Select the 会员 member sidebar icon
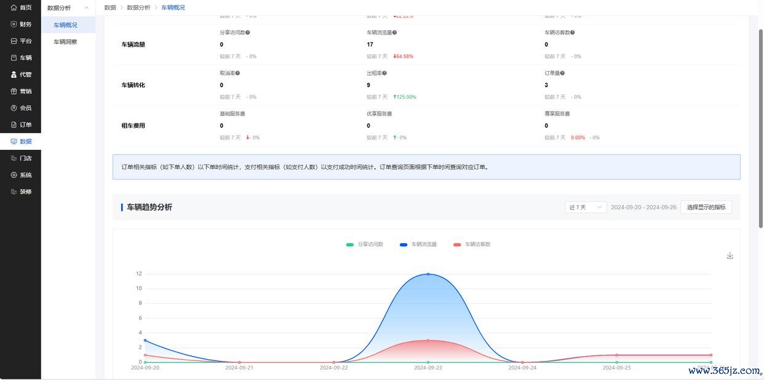Screen dimensions: 764x380 coord(14,108)
